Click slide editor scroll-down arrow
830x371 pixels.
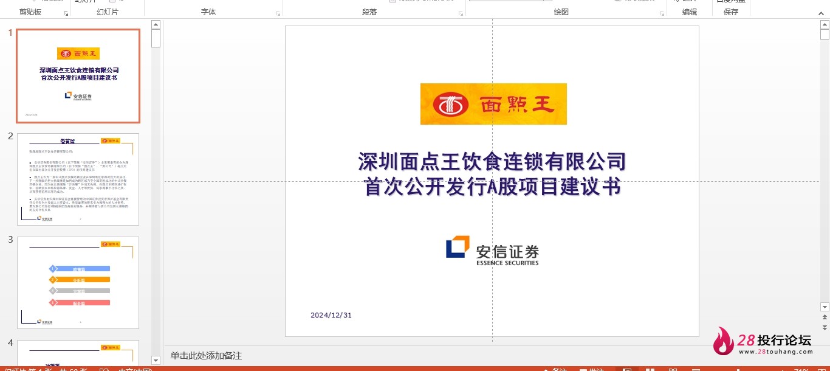(x=825, y=307)
